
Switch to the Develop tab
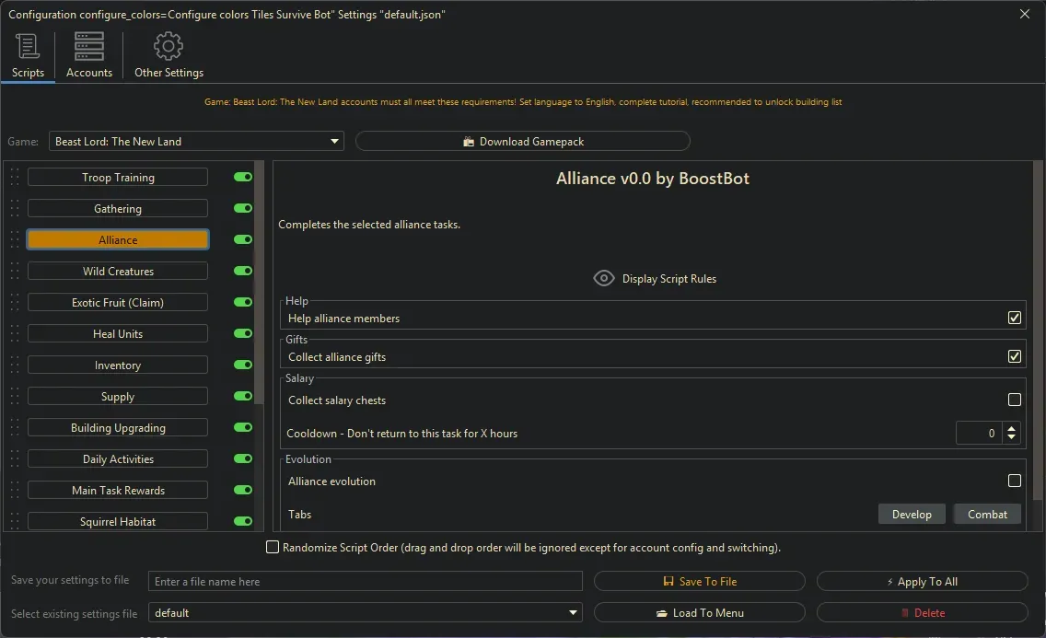tap(912, 515)
